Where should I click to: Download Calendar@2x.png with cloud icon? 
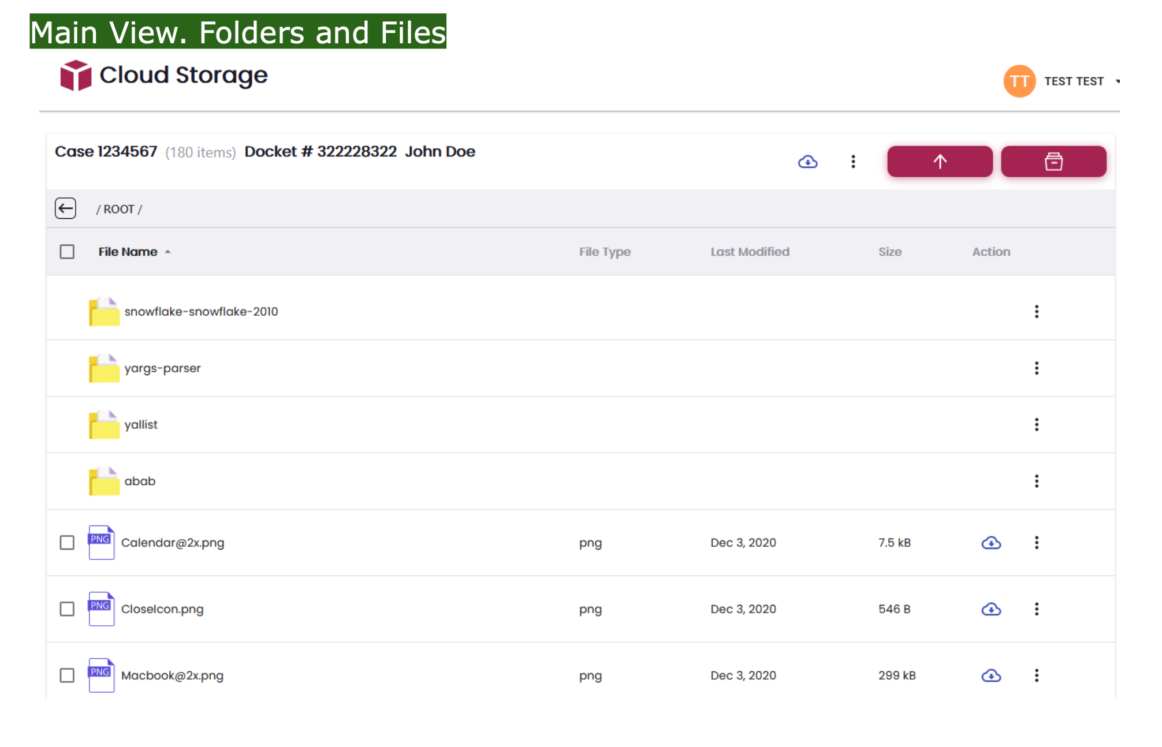[991, 543]
